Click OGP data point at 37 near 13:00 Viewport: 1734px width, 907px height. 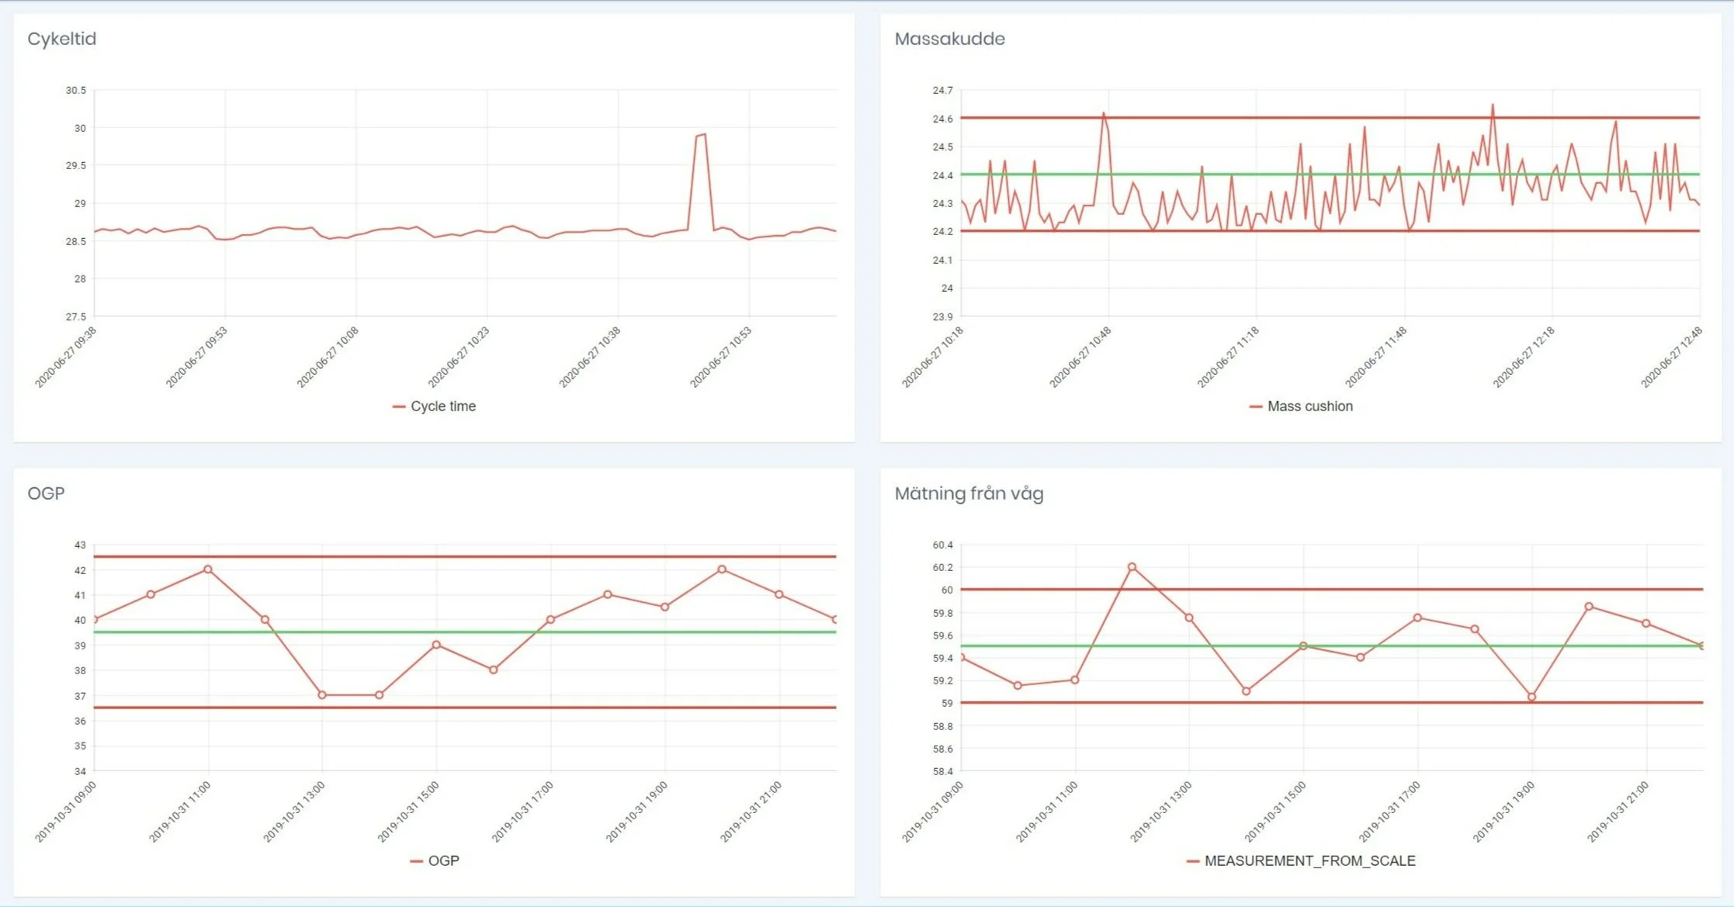point(322,695)
